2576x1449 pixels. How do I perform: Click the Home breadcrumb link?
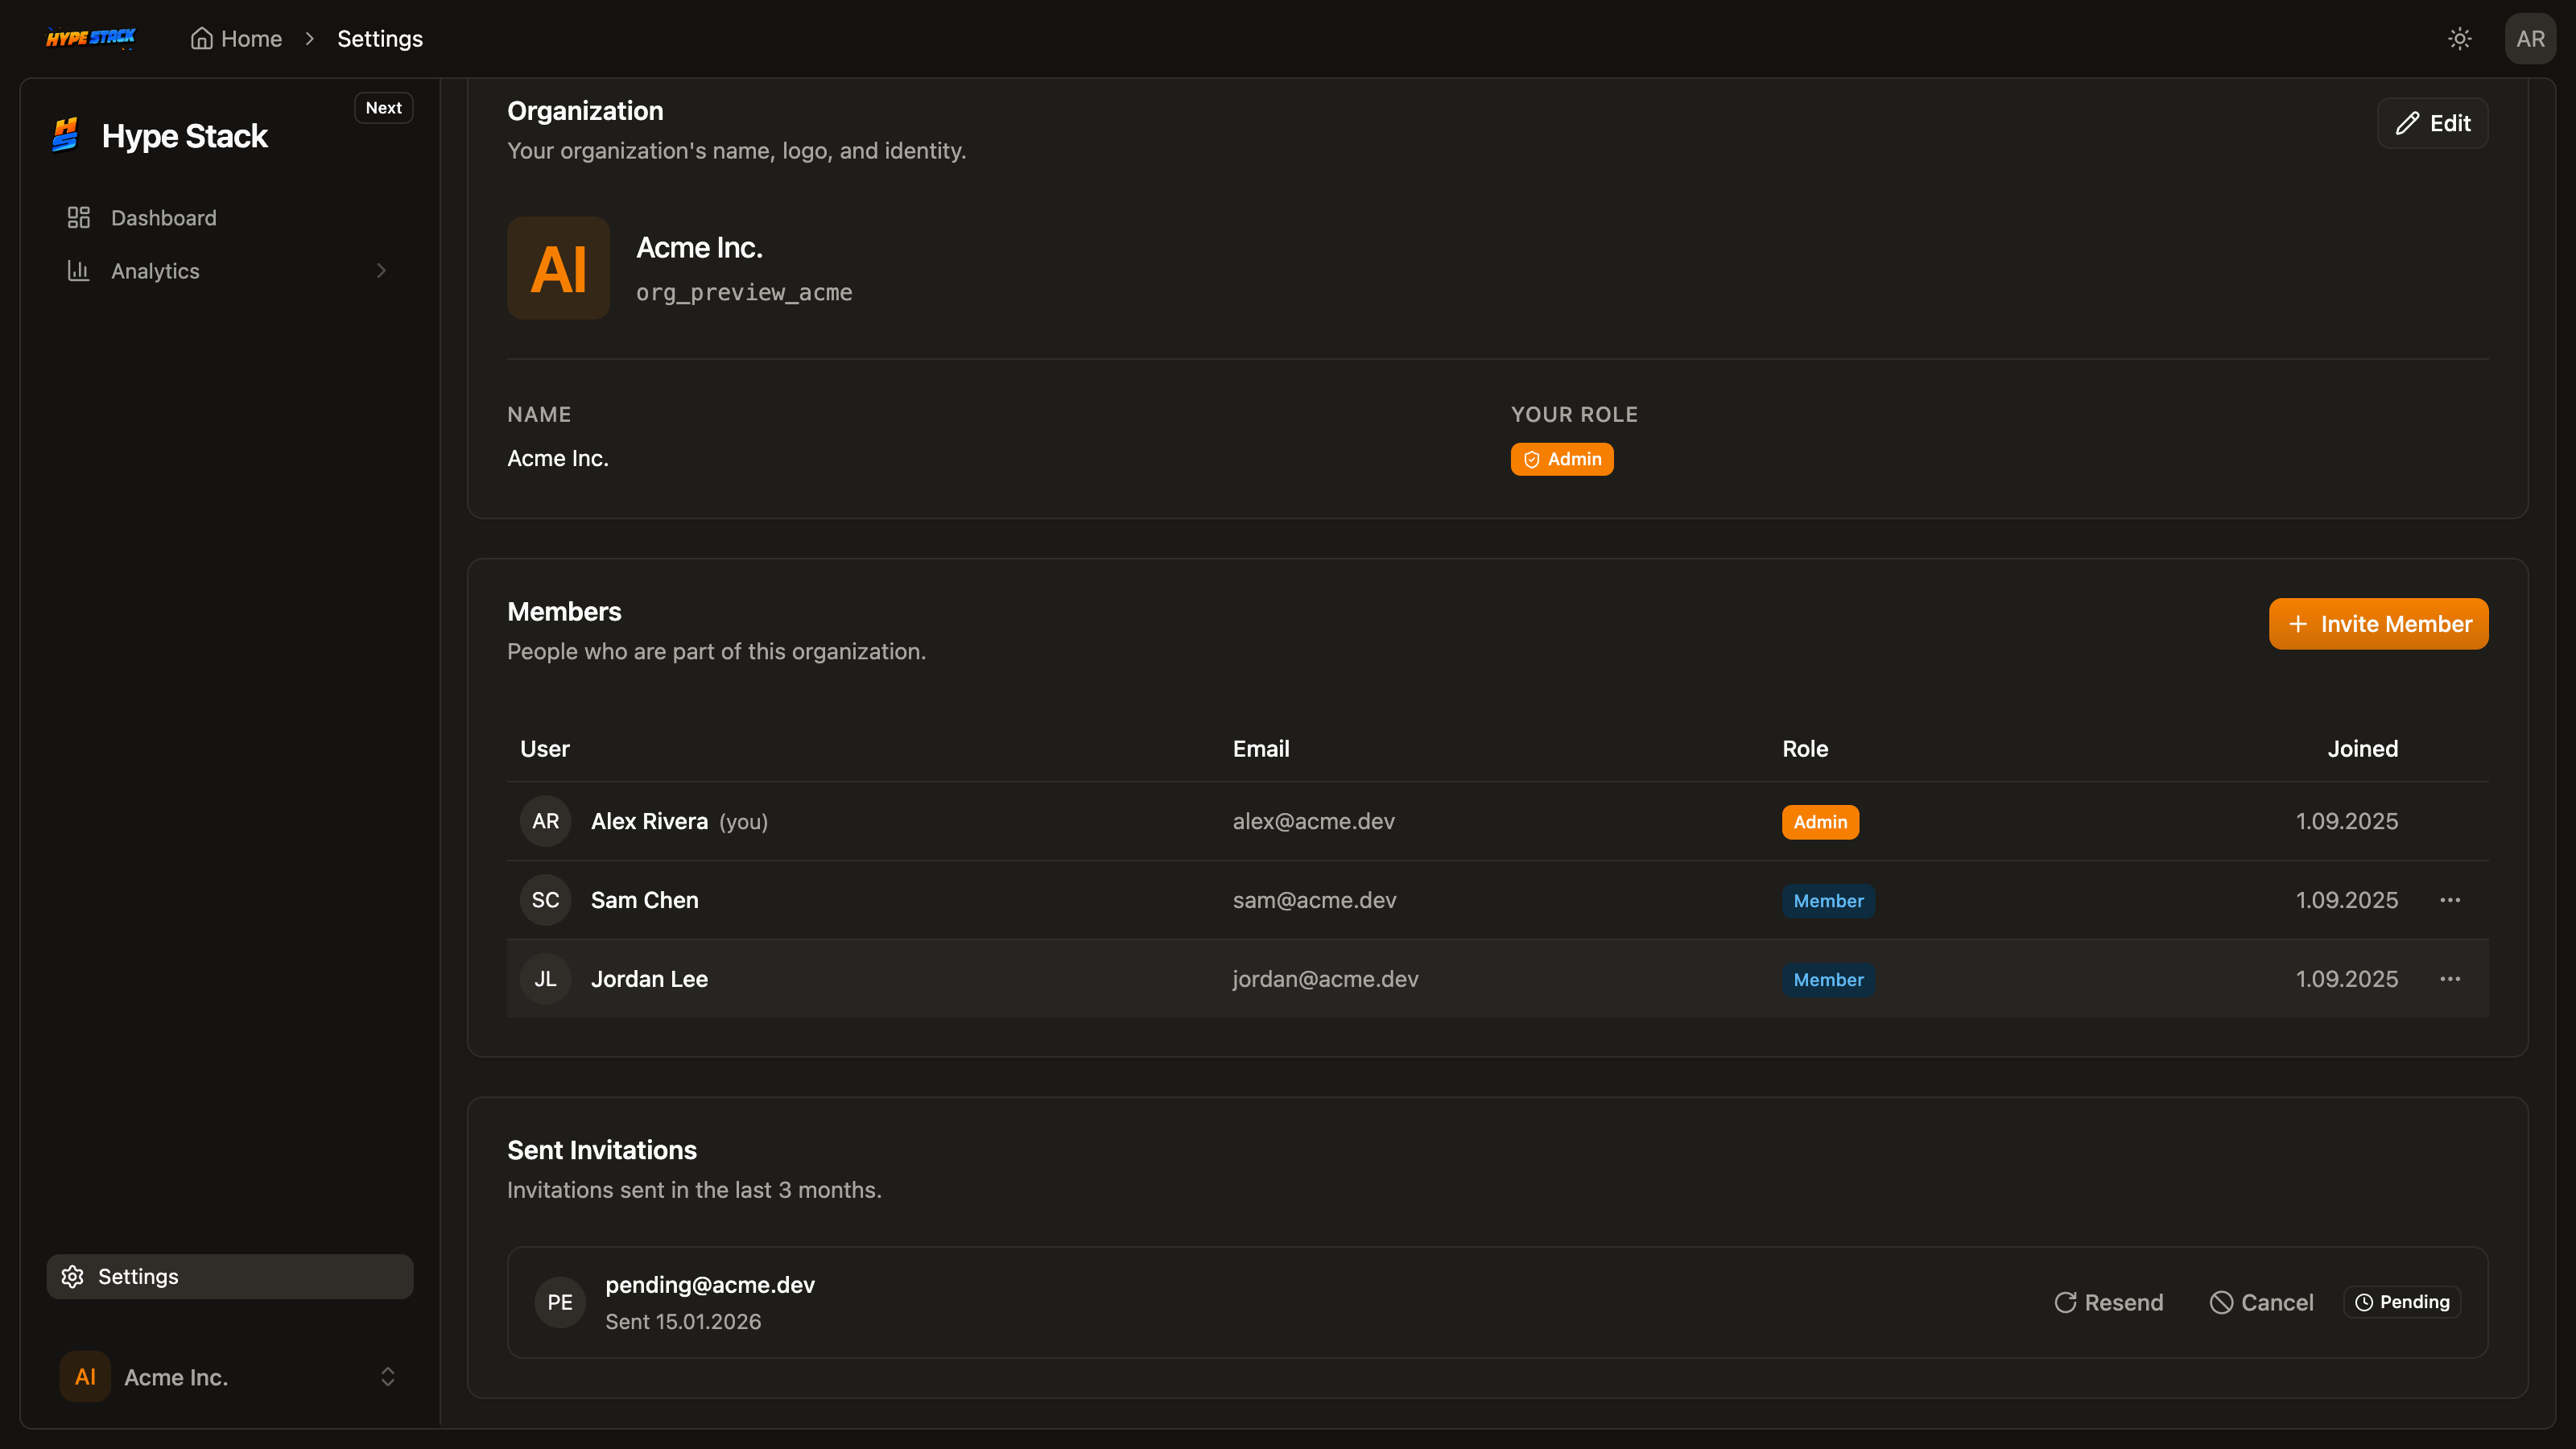[x=237, y=38]
